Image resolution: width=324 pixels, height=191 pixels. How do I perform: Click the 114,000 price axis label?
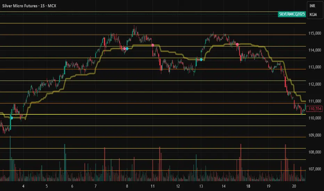[x=315, y=50]
